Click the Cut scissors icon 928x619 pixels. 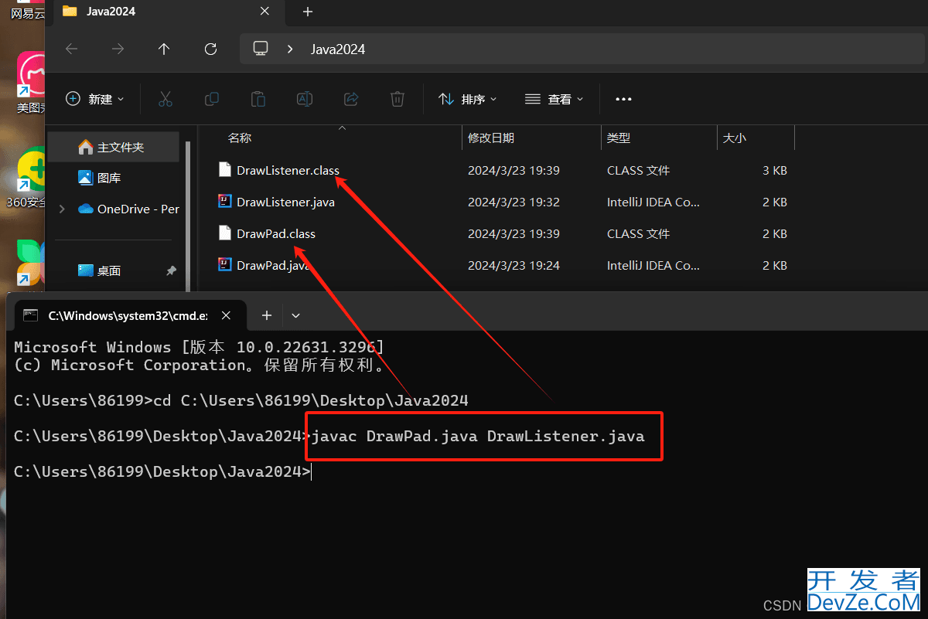(165, 99)
